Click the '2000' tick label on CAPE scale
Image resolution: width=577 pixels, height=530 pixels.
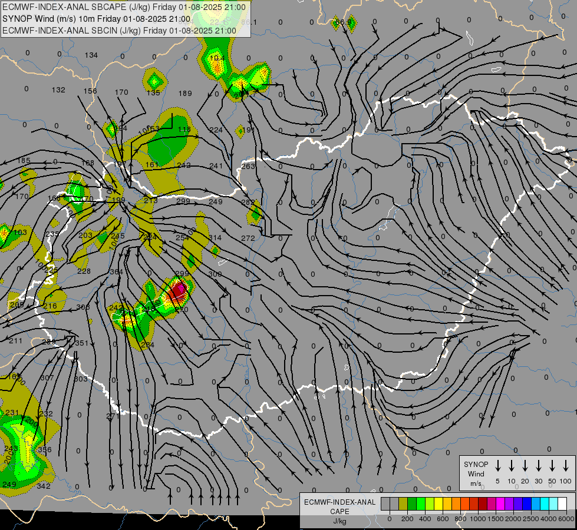point(513,519)
